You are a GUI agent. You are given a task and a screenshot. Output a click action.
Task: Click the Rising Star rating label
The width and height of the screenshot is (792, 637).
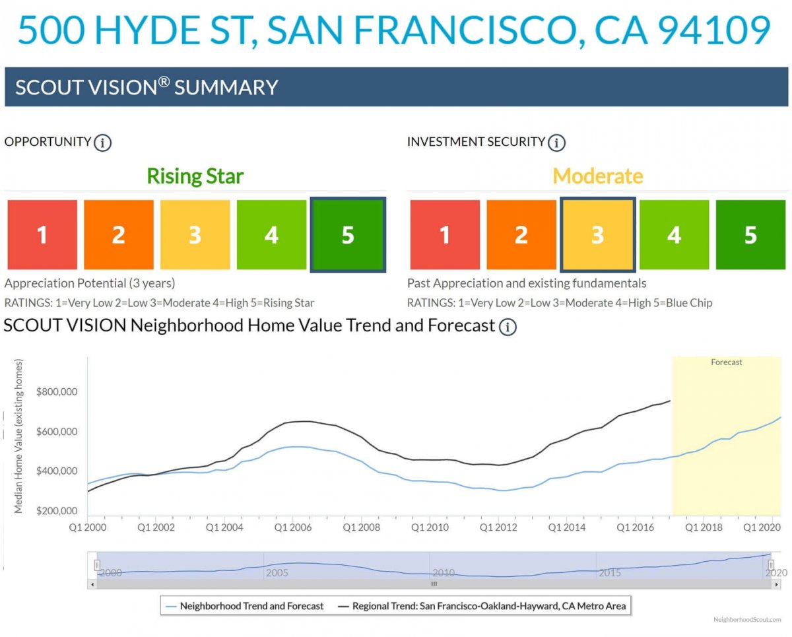click(x=195, y=176)
